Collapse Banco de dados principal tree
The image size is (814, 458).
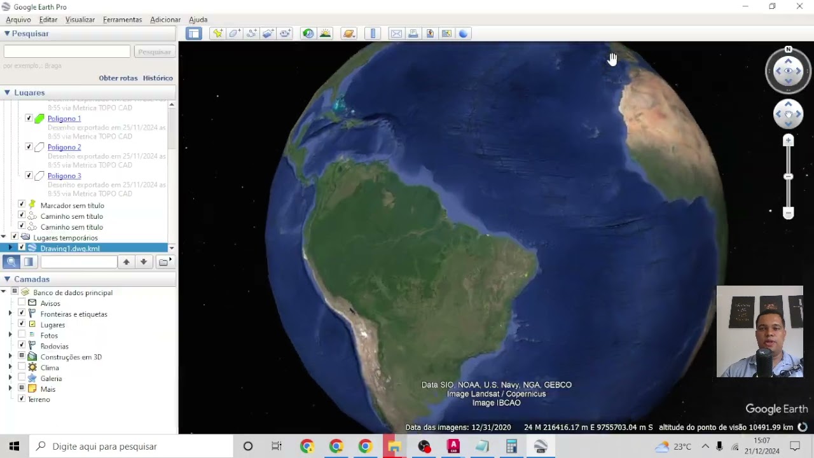tap(4, 293)
